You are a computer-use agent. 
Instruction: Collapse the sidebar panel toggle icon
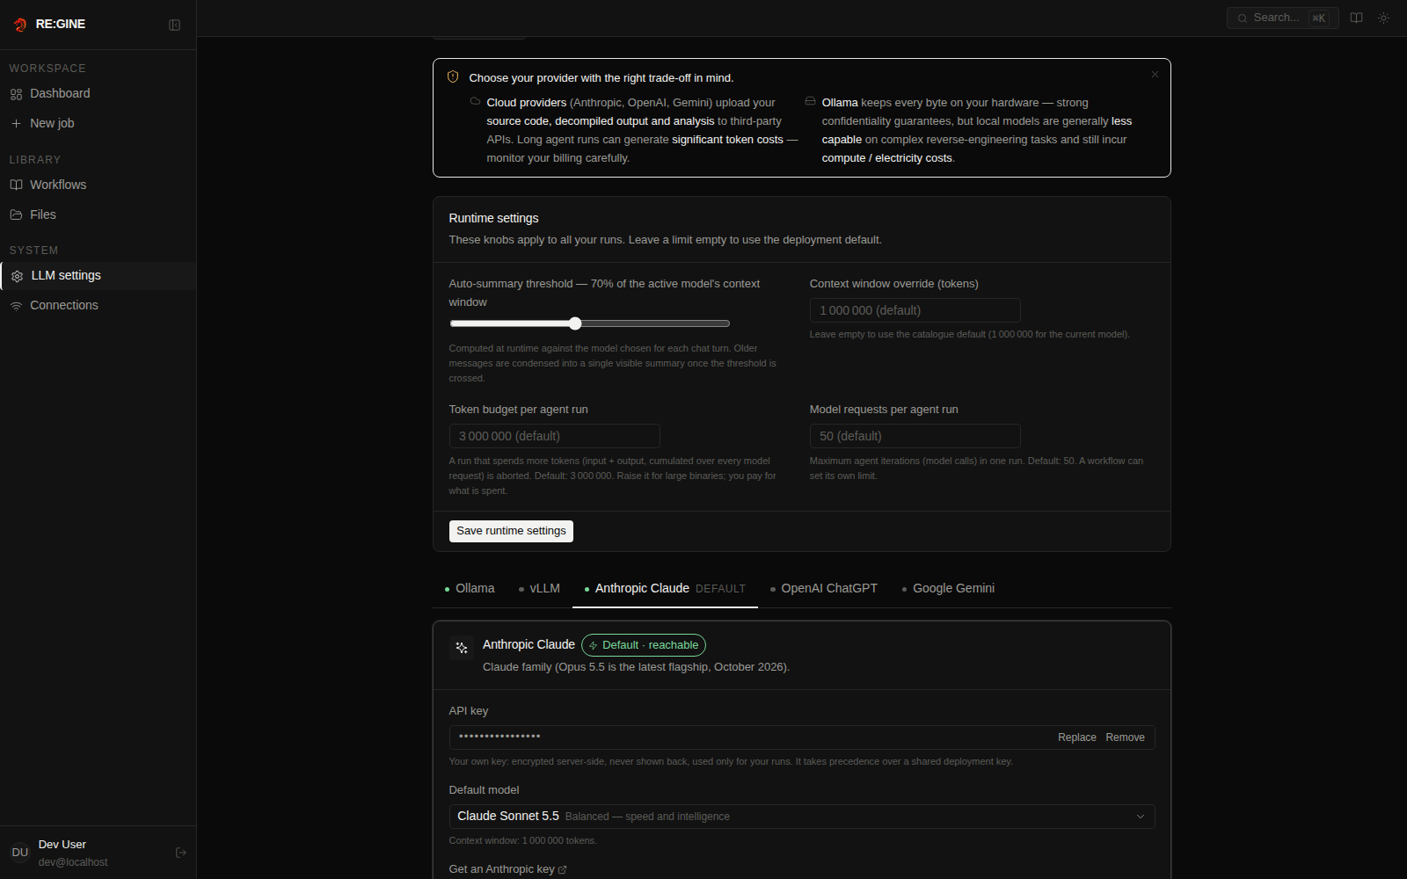(x=175, y=25)
